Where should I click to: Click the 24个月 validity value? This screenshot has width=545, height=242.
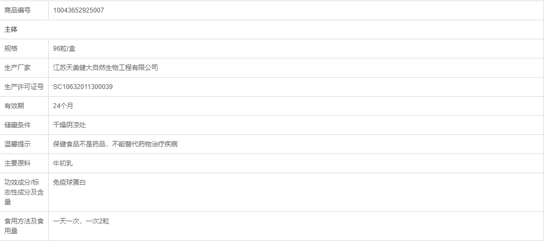(63, 106)
